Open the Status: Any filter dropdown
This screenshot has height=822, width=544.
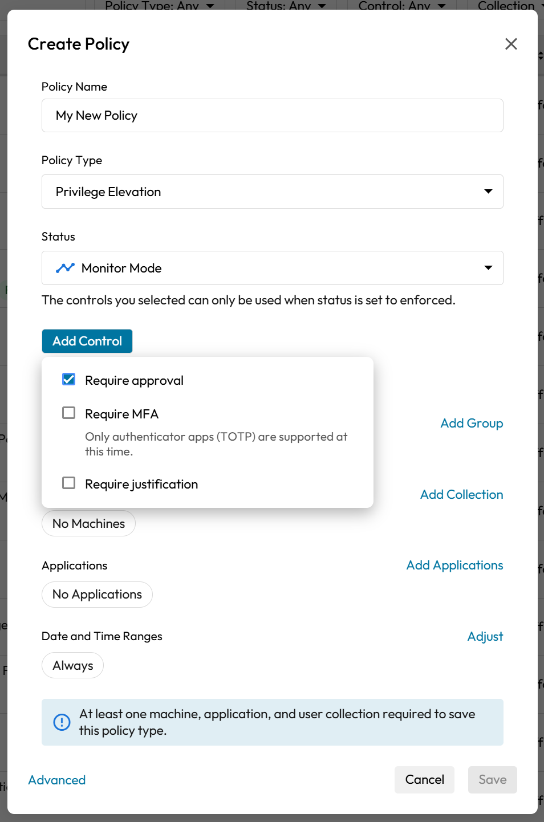[x=286, y=6]
